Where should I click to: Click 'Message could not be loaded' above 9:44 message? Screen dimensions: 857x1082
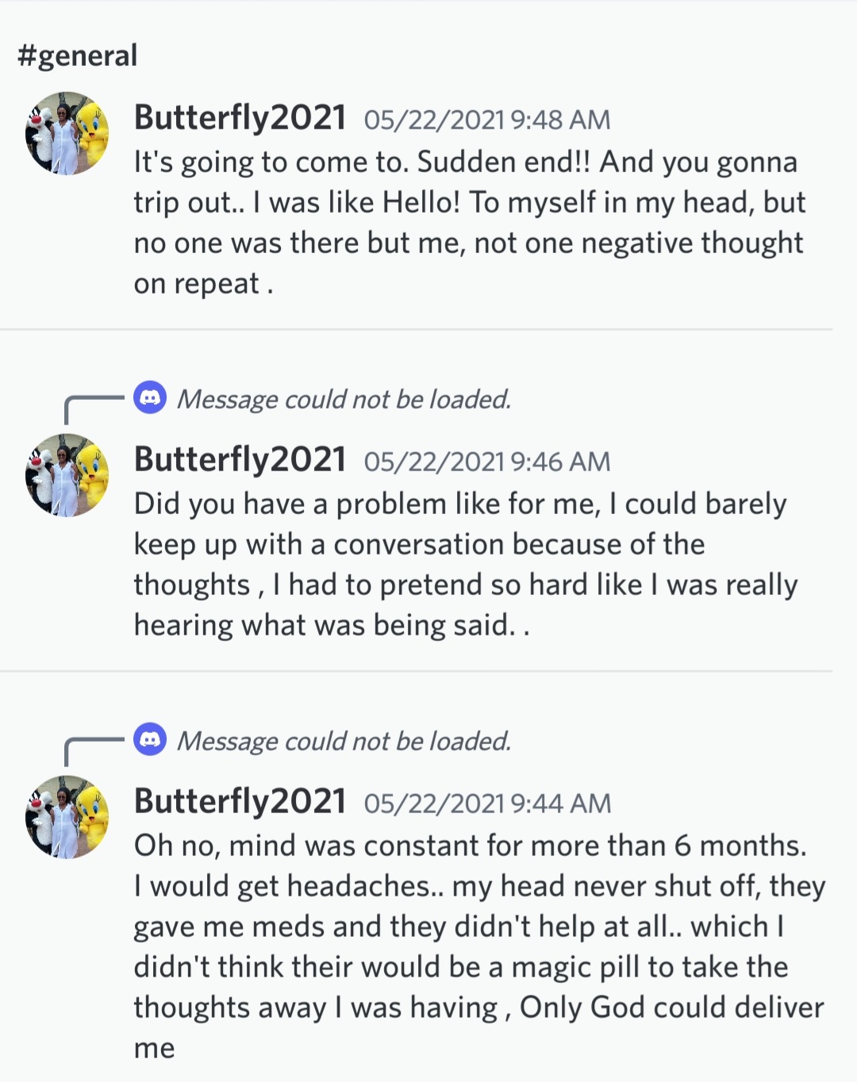(344, 741)
